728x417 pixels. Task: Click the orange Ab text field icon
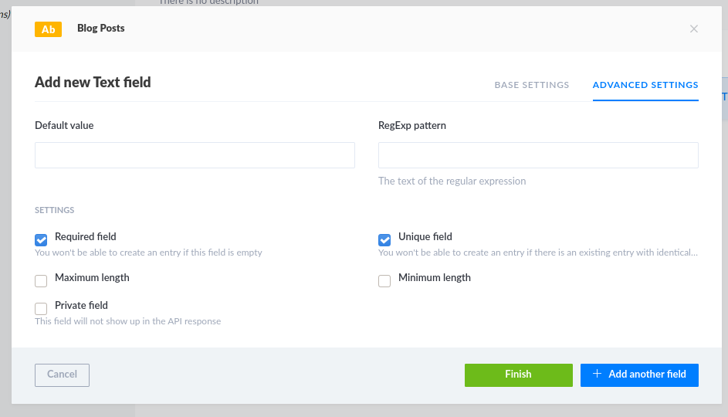pos(48,29)
